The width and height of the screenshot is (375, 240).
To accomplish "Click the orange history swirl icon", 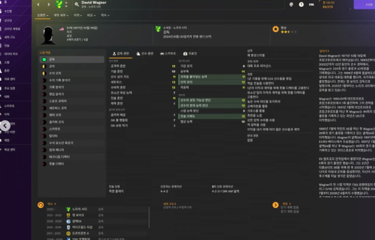I will point(41,205).
